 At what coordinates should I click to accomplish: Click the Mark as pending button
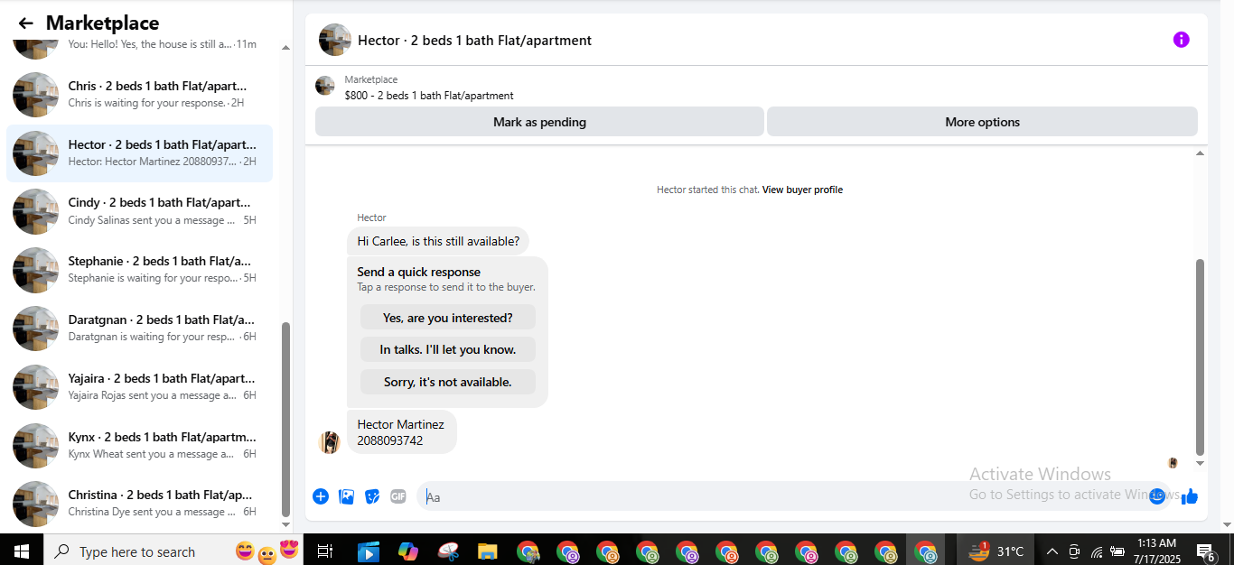click(x=539, y=122)
